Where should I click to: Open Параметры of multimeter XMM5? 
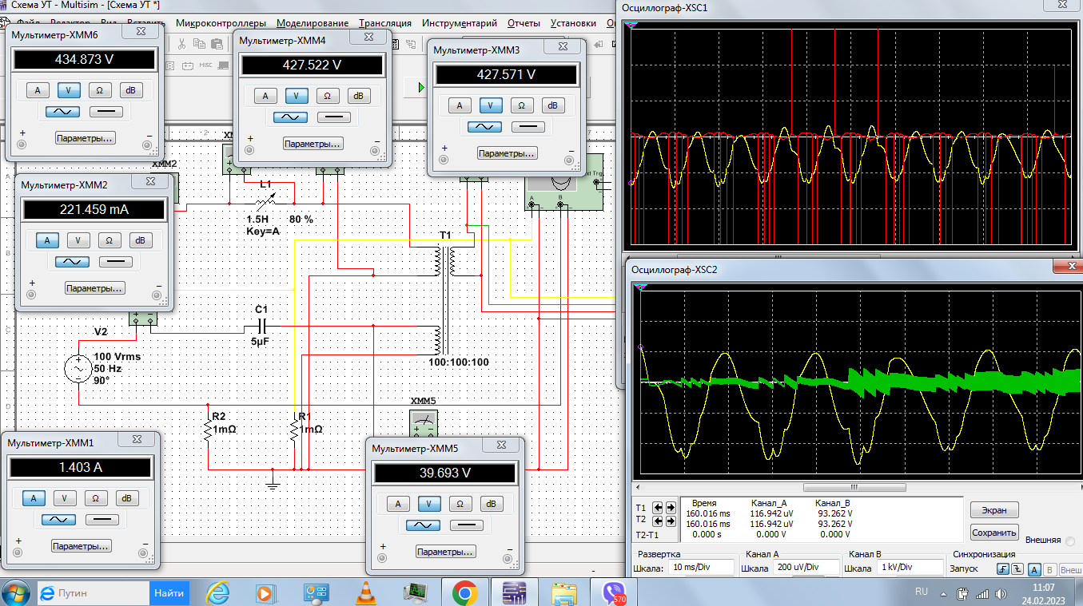coord(446,551)
